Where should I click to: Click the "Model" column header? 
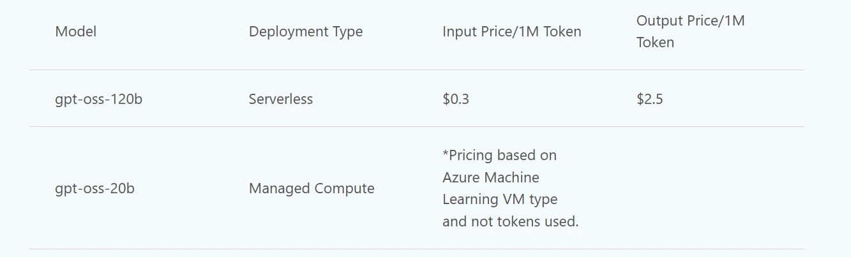(x=76, y=31)
